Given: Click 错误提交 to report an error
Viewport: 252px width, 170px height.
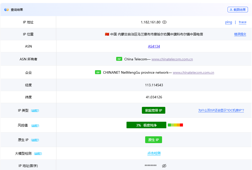Looking at the screenshot, I should coord(240,34).
